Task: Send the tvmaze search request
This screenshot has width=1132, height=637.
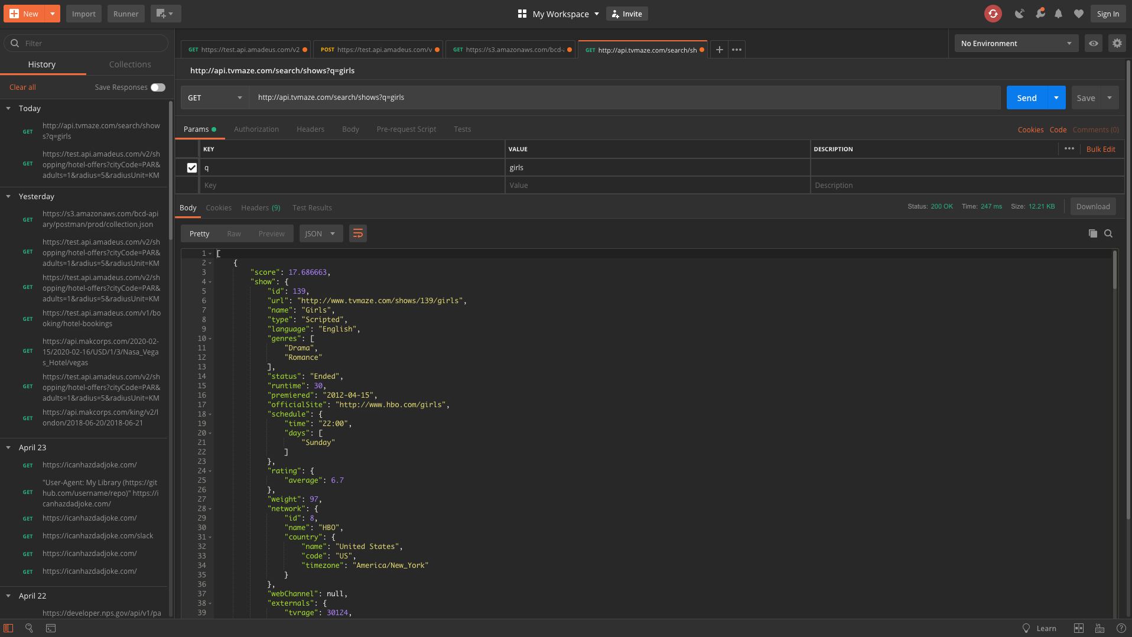Action: [x=1027, y=97]
